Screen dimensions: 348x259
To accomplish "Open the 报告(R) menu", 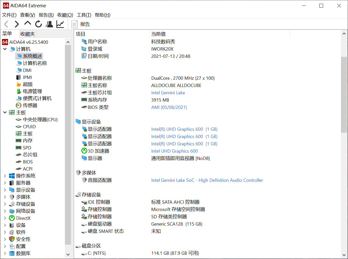I will [46, 15].
